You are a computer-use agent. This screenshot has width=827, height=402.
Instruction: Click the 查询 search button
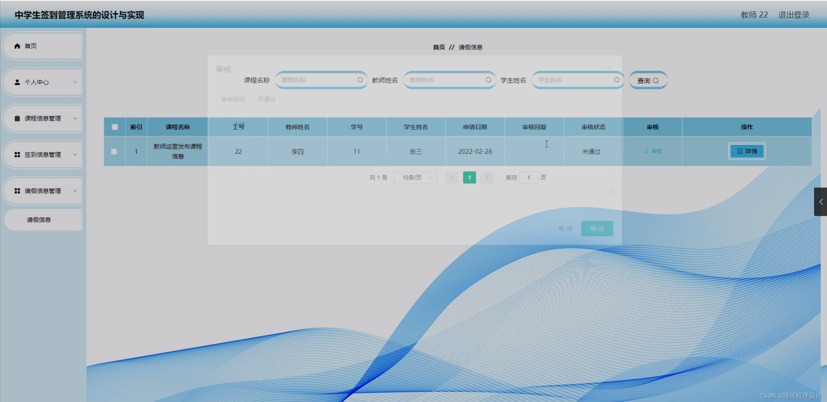648,80
